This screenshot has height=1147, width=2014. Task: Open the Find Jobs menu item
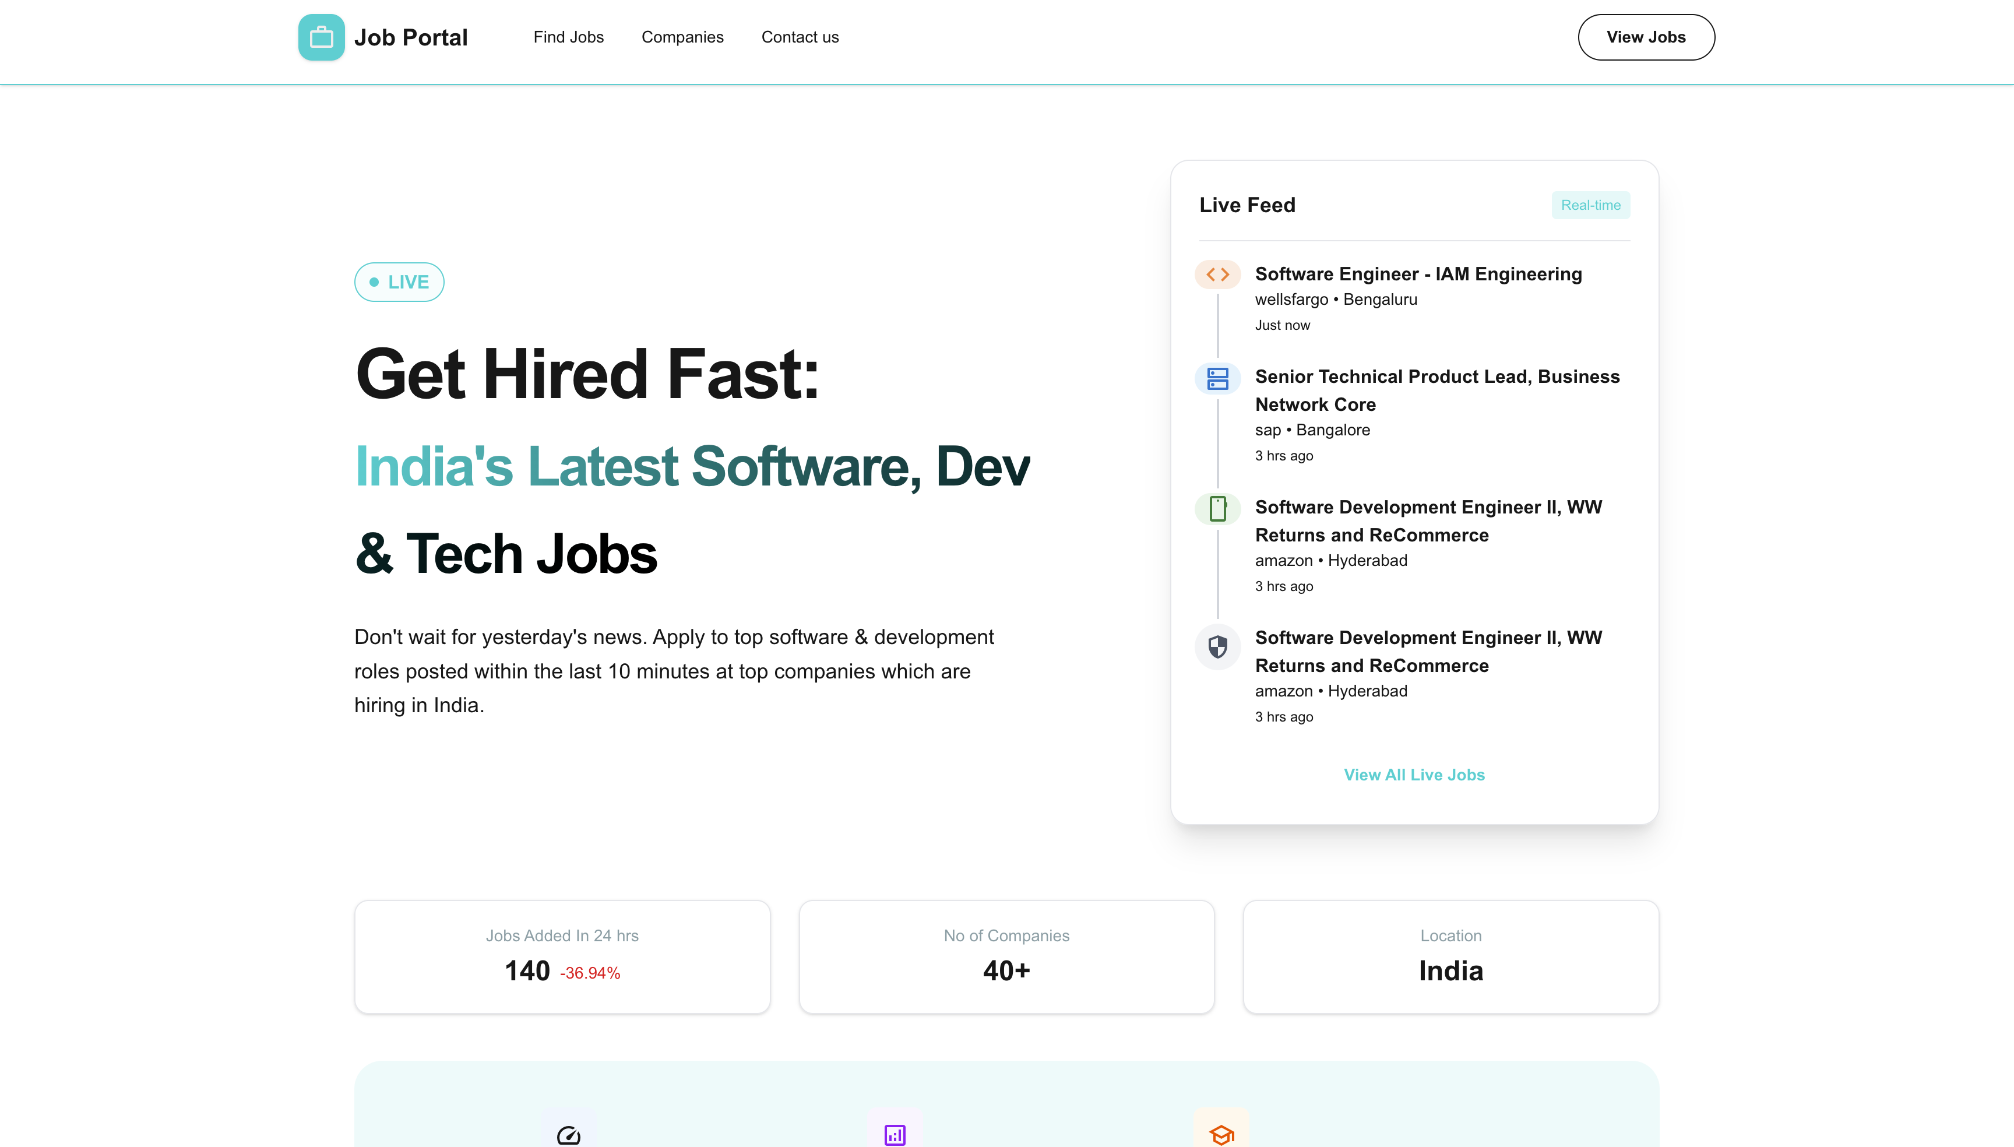point(568,37)
